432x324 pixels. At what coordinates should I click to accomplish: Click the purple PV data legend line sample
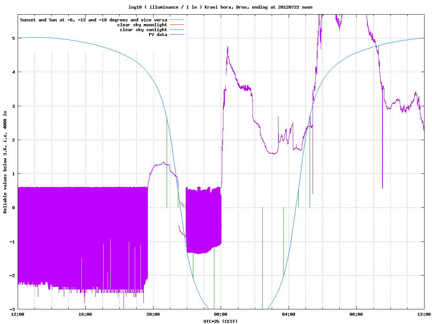[x=177, y=35]
